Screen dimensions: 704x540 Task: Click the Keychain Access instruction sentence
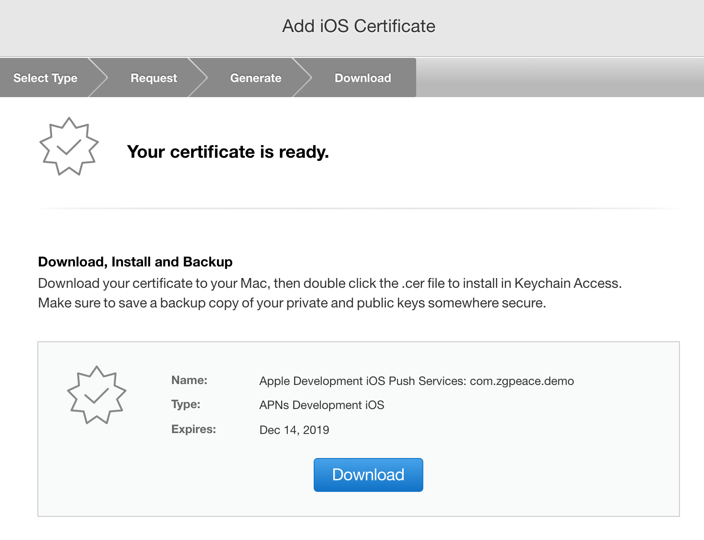point(330,283)
